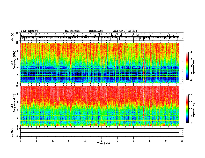The image size is (205, 158).
Task: Click the 5 tick on Time axis
Action: (x=101, y=141)
